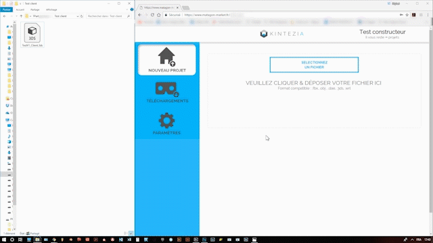Open Chrome three-dot menu
The width and height of the screenshot is (433, 243).
pos(428,15)
